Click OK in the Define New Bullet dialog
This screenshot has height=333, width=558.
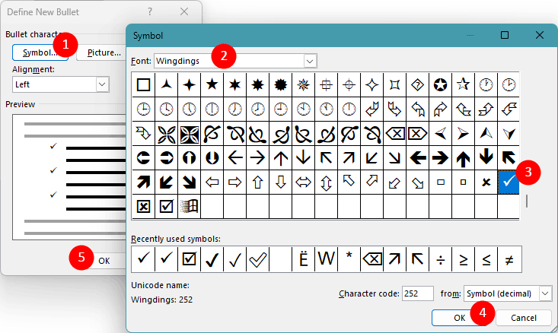(104, 260)
